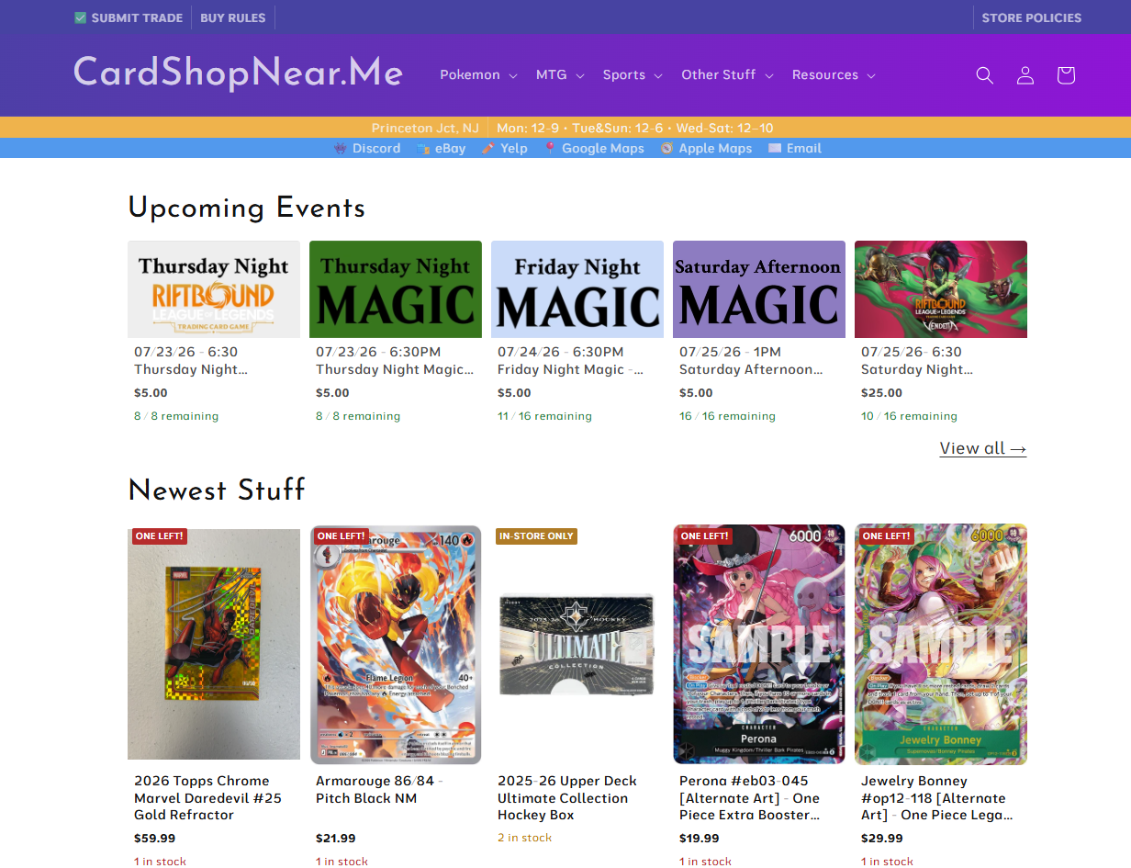Screen dimensions: 1131x868
Task: Open the Apple Maps link
Action: click(715, 148)
